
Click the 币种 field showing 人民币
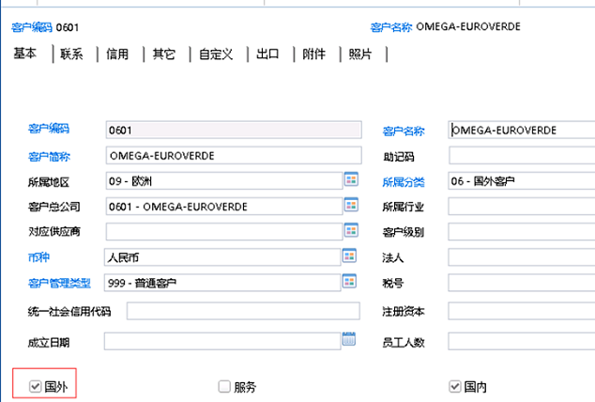pos(222,257)
